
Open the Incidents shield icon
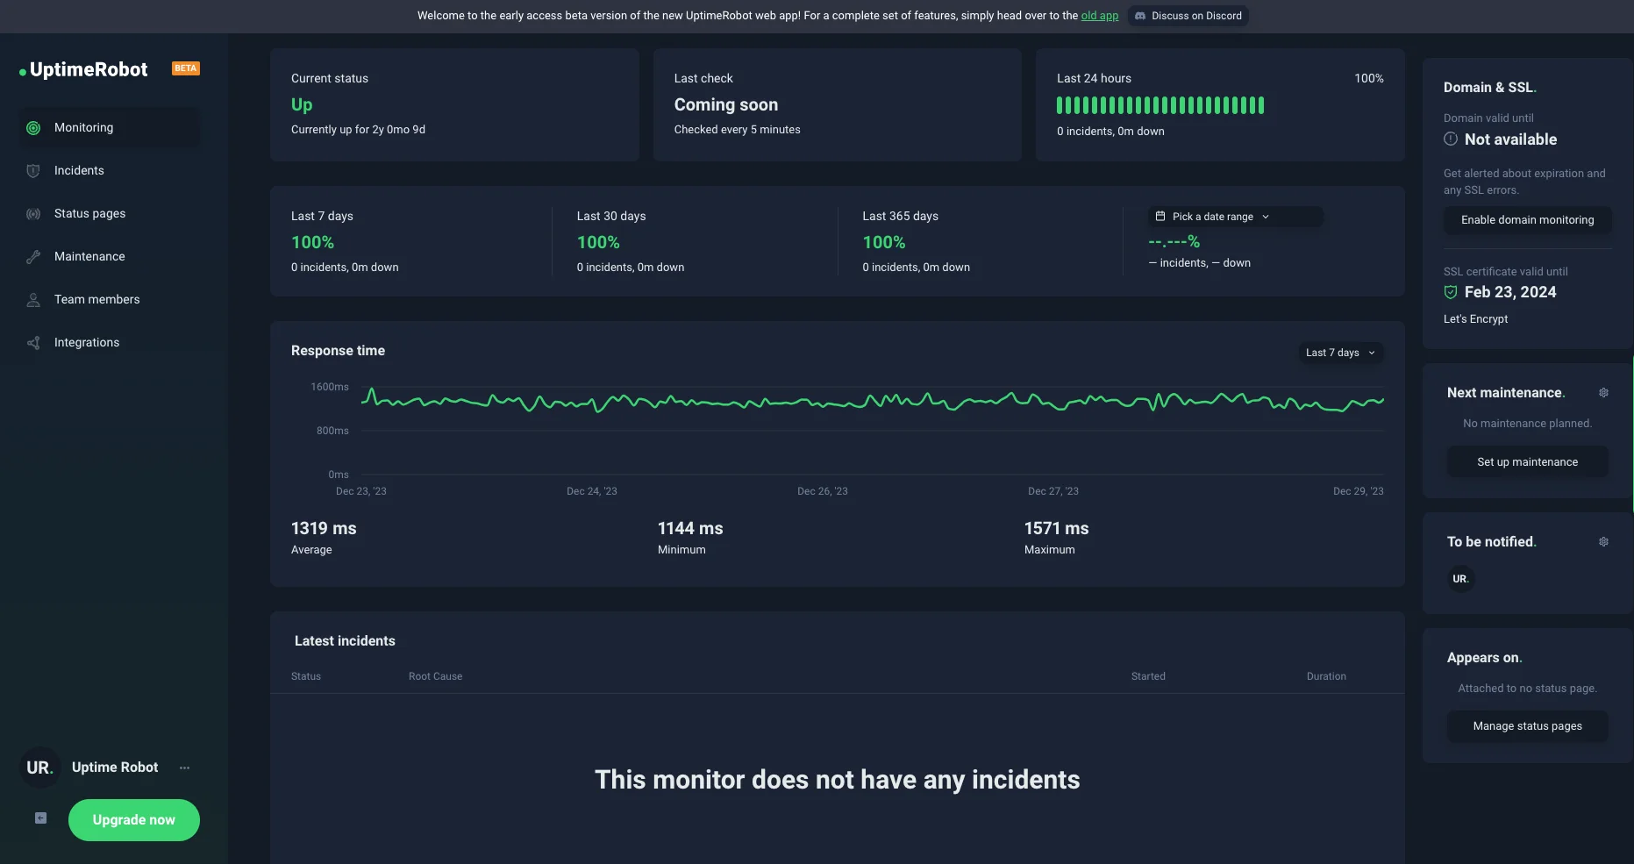[x=32, y=170]
